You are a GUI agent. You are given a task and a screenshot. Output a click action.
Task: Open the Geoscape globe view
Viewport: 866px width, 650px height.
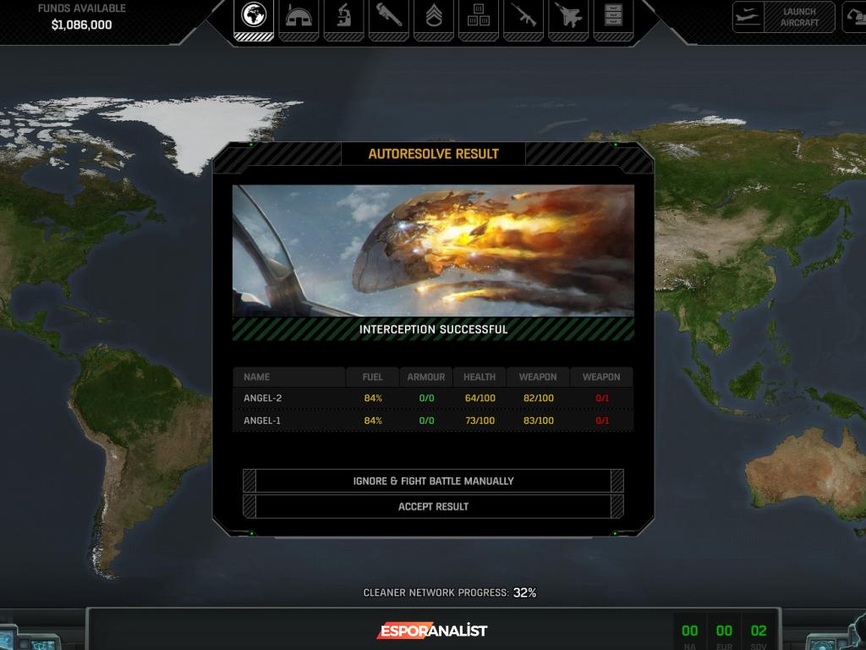pos(253,16)
